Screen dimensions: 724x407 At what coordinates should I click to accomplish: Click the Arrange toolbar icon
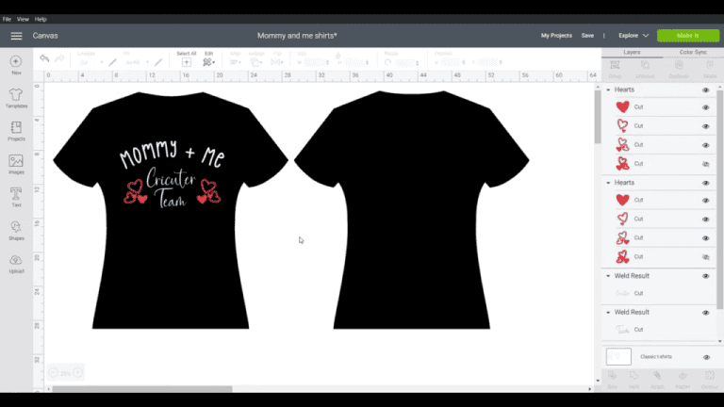(255, 62)
